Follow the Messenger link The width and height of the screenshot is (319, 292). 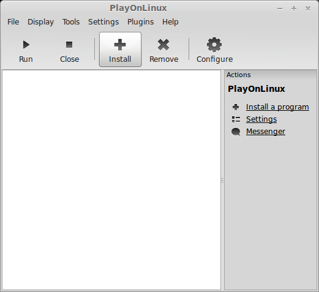pyautogui.click(x=266, y=132)
